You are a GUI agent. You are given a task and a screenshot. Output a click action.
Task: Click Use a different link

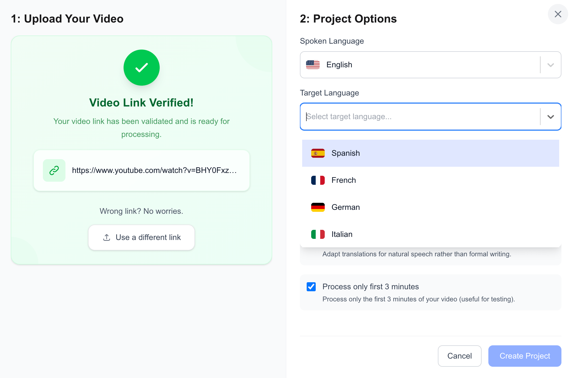pos(141,237)
